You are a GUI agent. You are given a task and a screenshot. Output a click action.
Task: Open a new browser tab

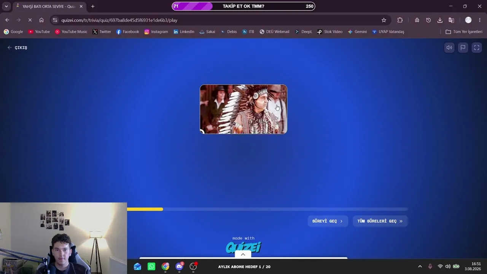click(92, 6)
